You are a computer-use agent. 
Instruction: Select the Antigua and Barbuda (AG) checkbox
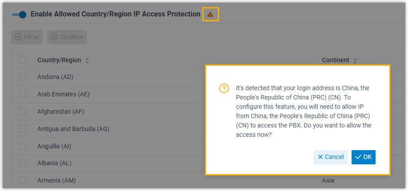[x=23, y=129]
